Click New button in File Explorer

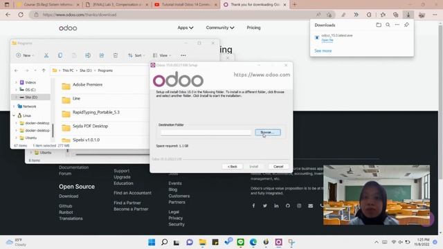(x=25, y=55)
